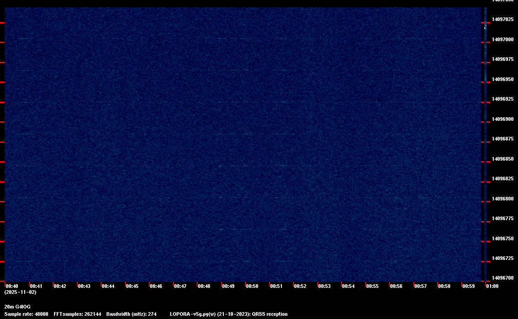
Task: Click the 00:42 time axis label
Action: (x=60, y=286)
